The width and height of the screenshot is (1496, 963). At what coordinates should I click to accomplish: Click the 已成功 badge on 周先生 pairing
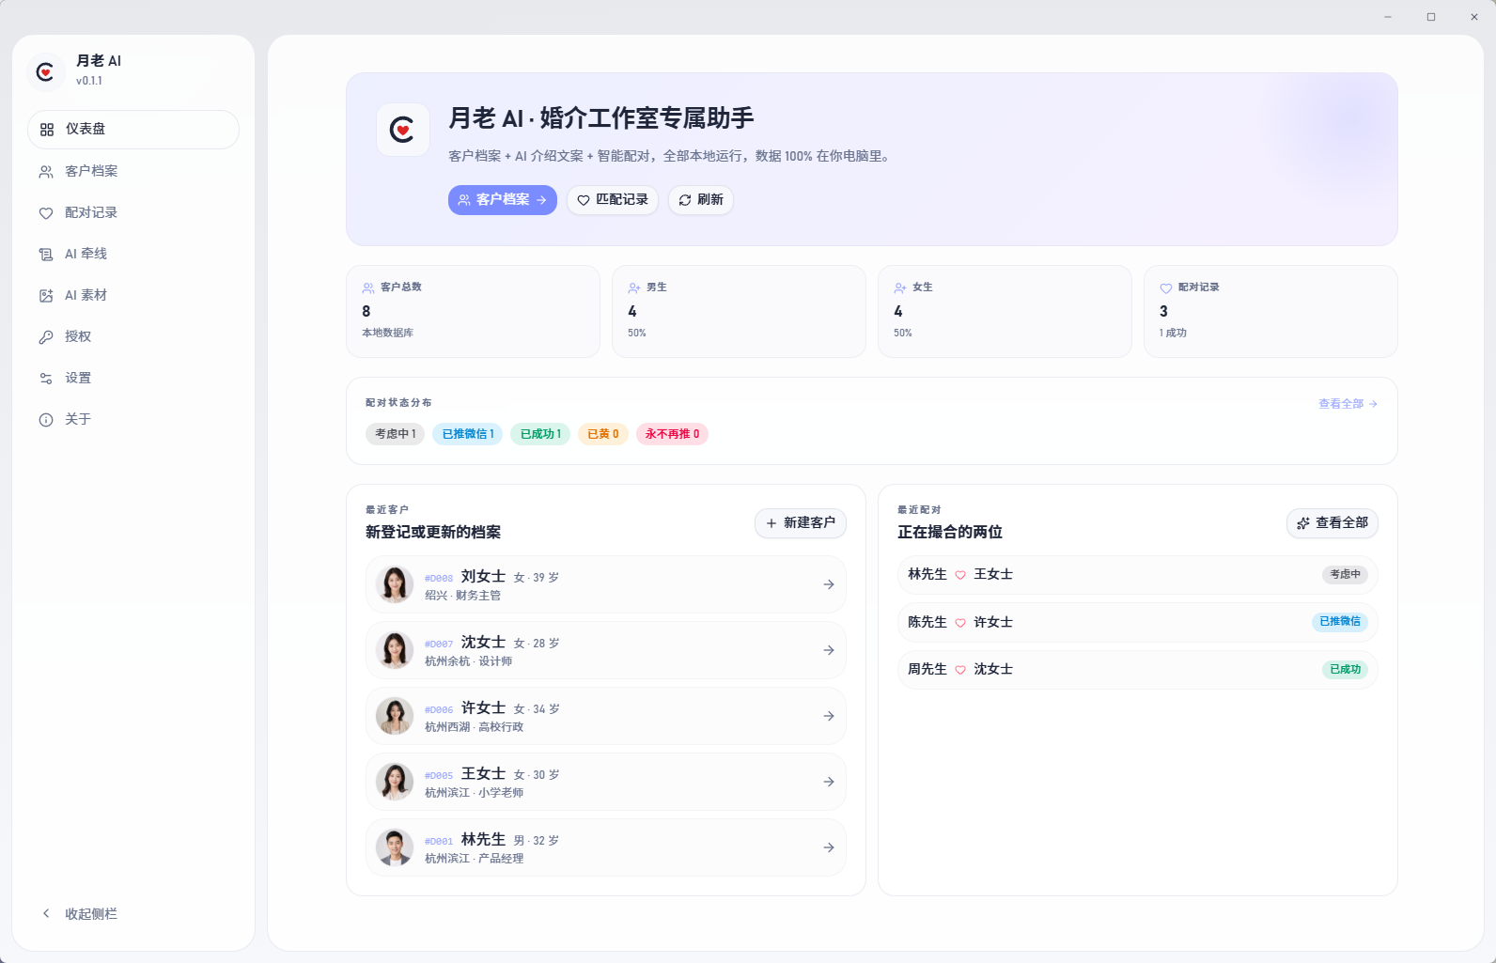point(1345,669)
